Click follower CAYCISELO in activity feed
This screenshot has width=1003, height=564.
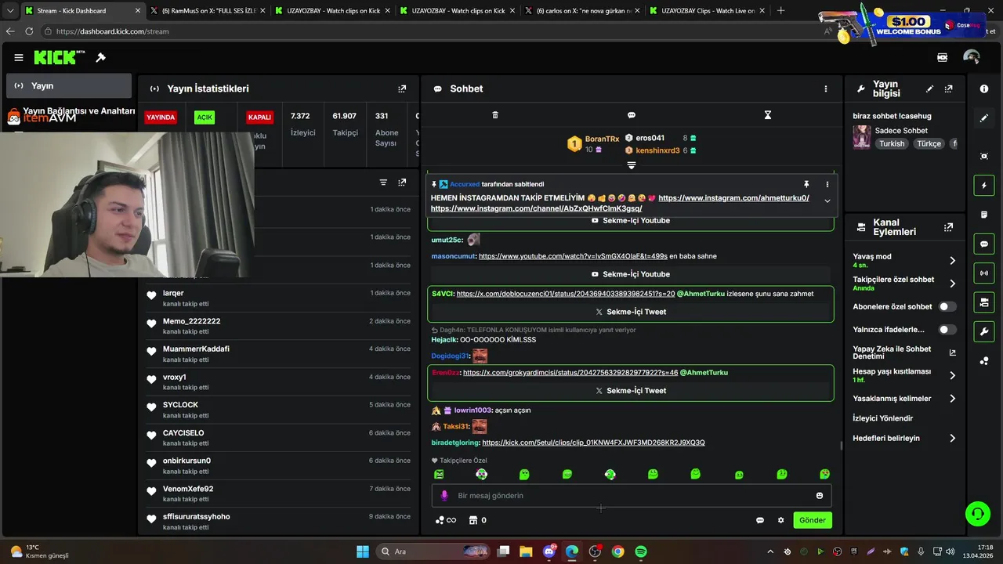pos(183,433)
